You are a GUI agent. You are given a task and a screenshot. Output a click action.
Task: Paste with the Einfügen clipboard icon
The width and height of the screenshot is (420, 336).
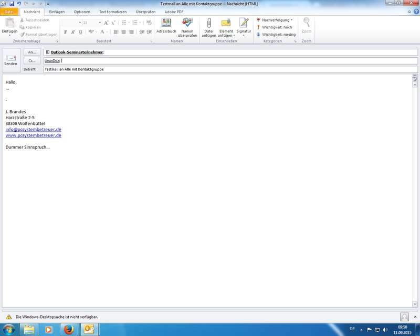pyautogui.click(x=9, y=23)
